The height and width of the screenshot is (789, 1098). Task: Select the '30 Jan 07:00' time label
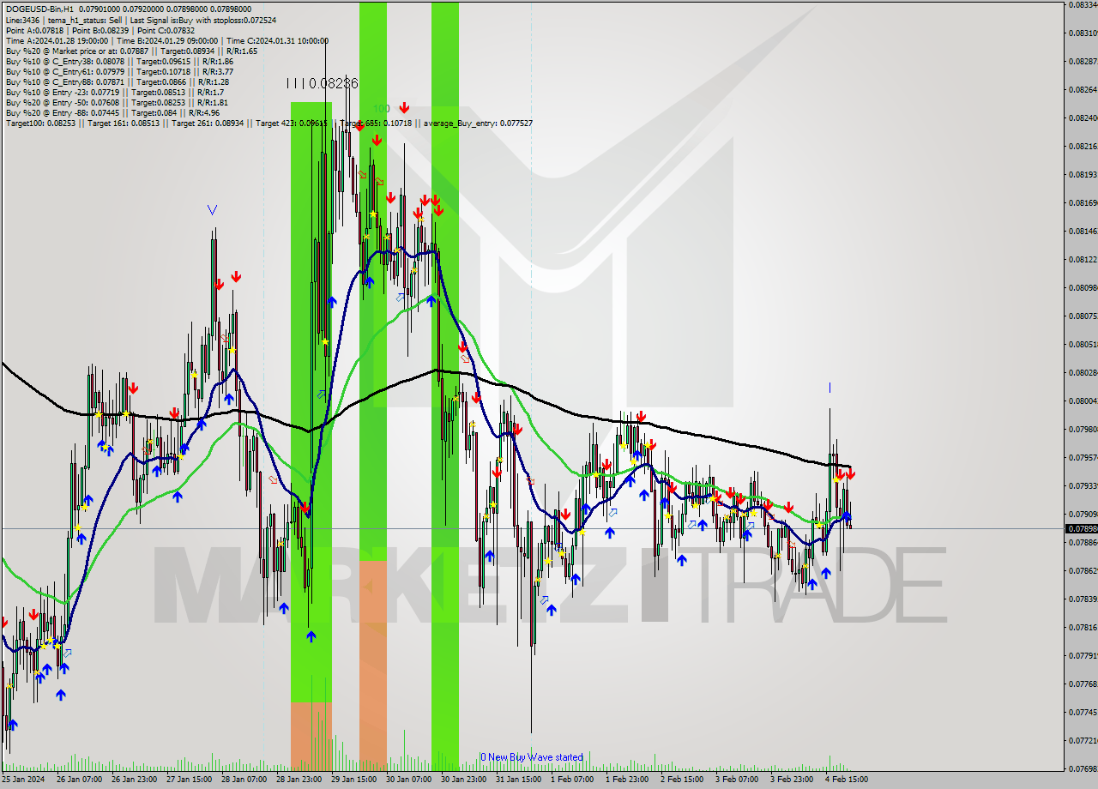408,780
